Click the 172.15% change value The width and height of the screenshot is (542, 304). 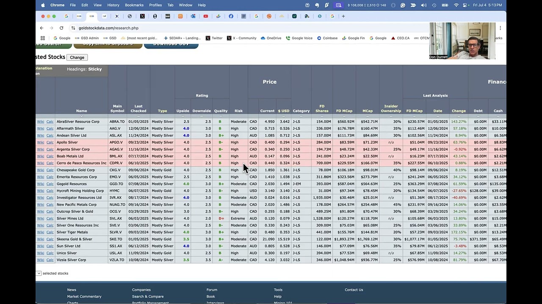pyautogui.click(x=459, y=232)
